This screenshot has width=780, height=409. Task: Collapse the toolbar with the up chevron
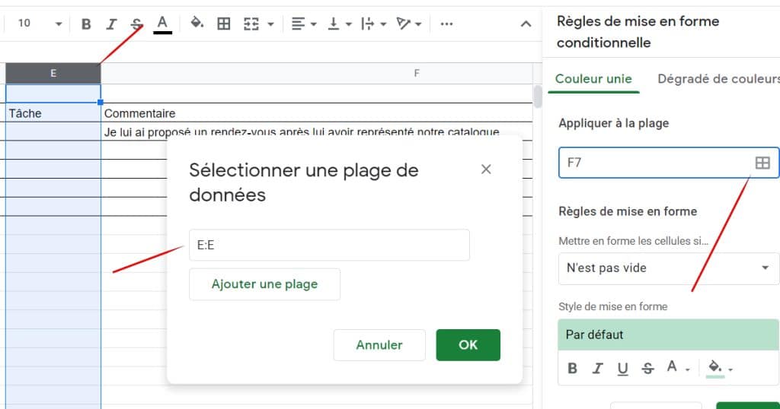click(526, 24)
